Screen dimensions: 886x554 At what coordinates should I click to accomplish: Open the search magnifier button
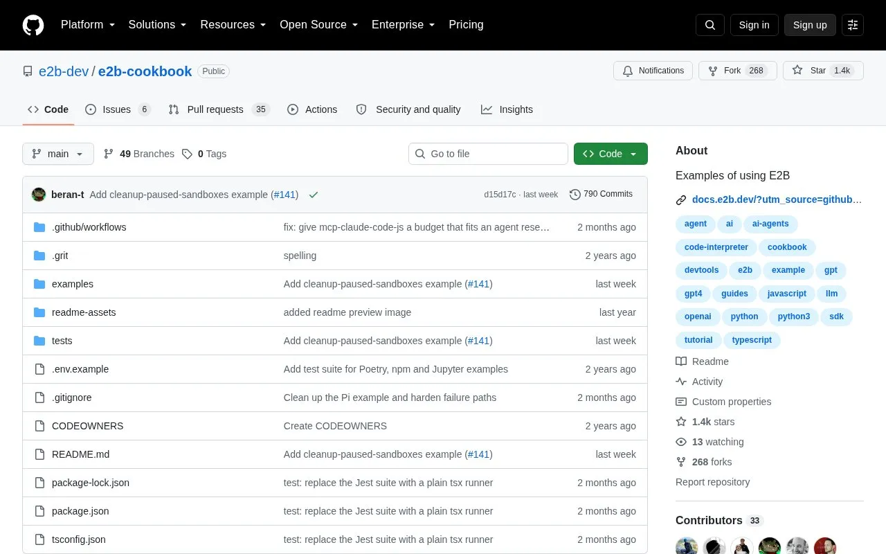click(x=710, y=25)
